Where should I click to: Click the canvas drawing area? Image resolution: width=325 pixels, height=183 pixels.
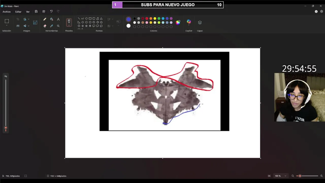[162, 103]
